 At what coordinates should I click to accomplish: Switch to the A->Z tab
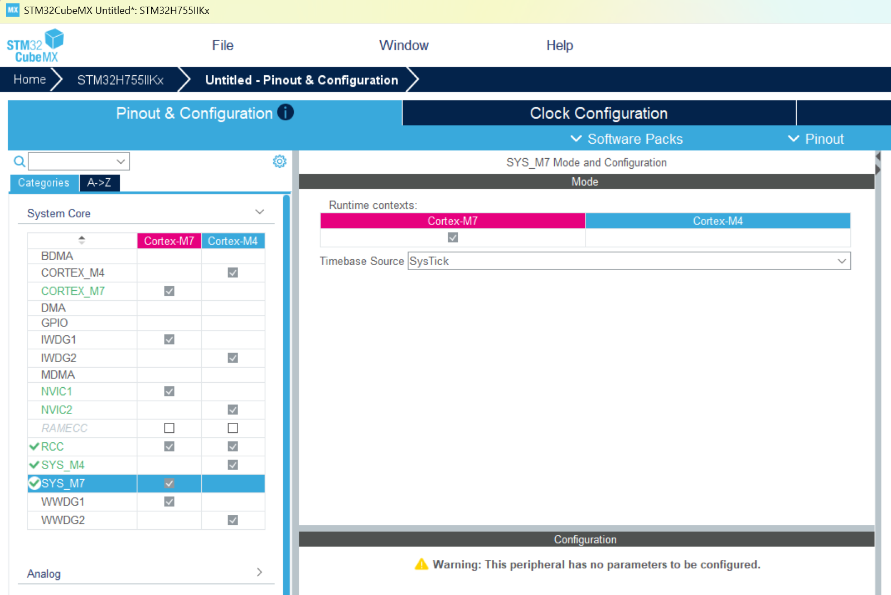pyautogui.click(x=99, y=183)
